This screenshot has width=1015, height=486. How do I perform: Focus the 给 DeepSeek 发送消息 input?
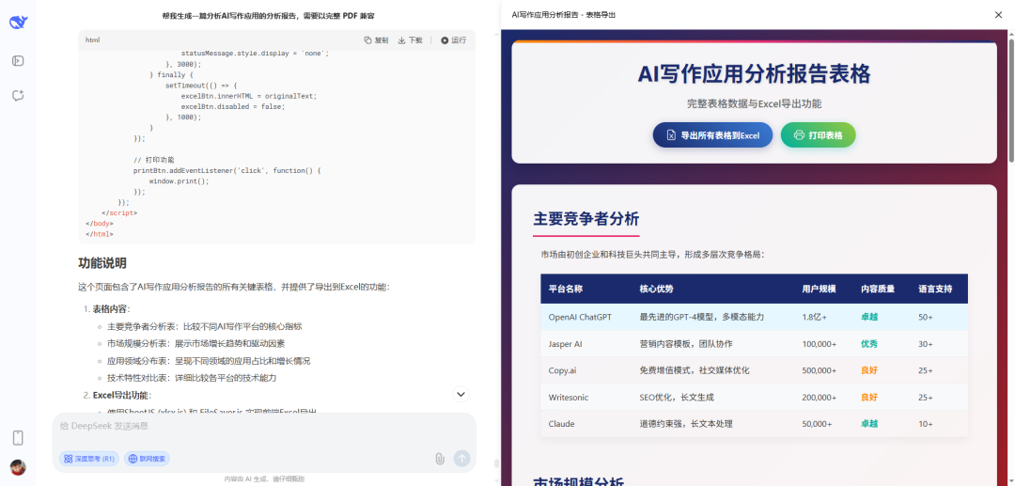[264, 426]
